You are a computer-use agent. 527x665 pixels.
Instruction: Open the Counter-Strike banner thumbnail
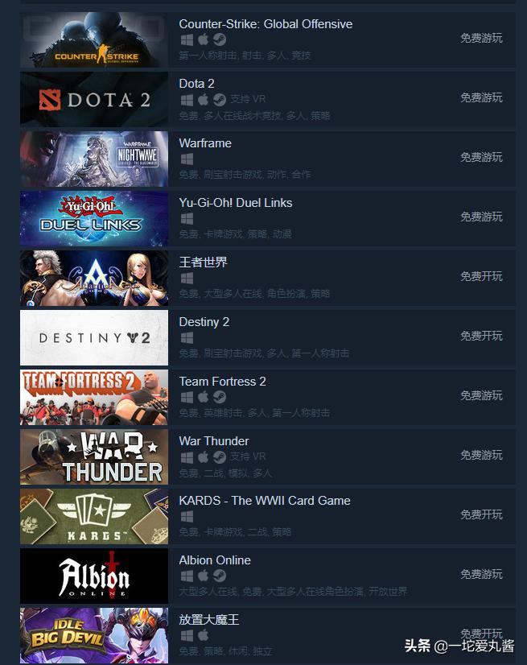click(x=94, y=40)
